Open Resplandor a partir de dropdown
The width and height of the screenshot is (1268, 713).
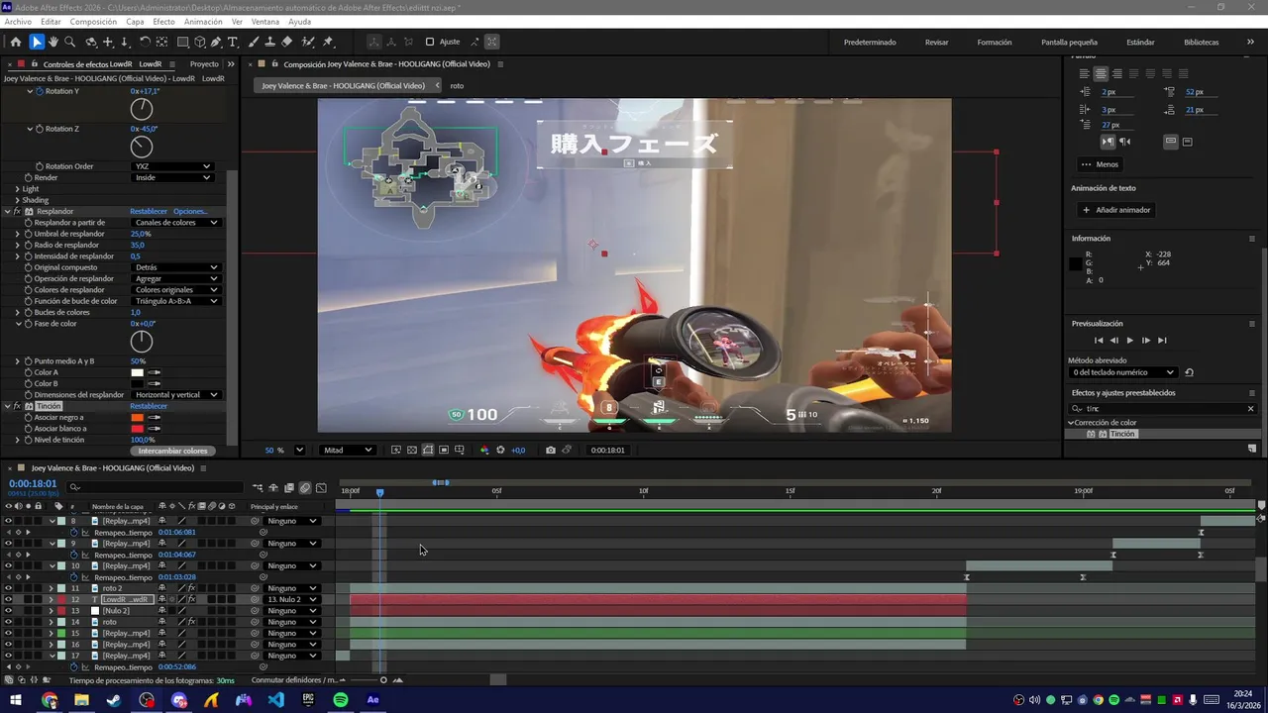[x=176, y=222]
